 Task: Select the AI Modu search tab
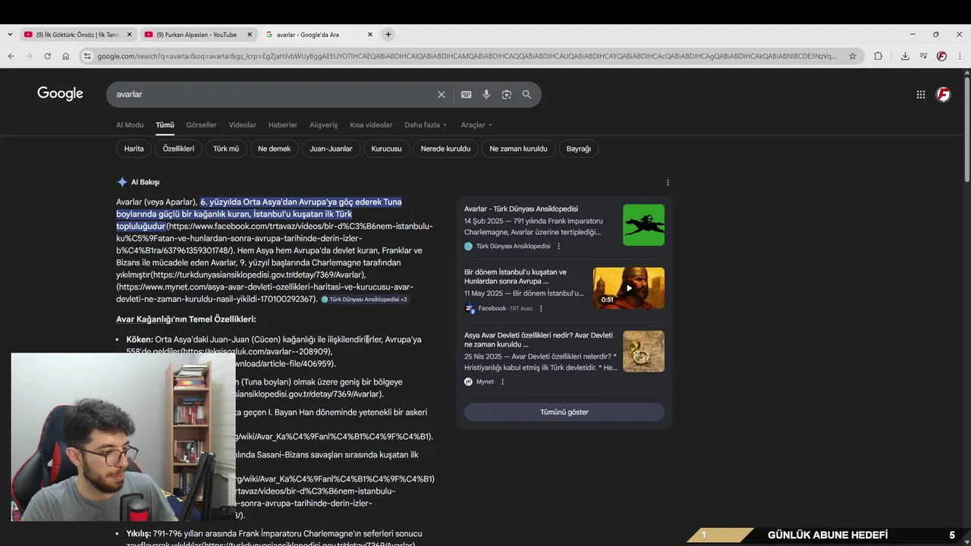tap(130, 125)
